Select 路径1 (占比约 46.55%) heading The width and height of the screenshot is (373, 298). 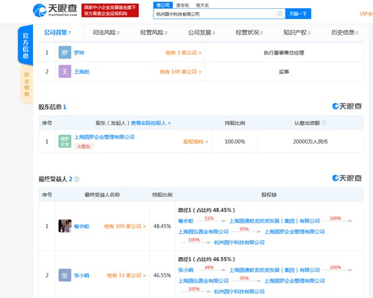(207, 259)
